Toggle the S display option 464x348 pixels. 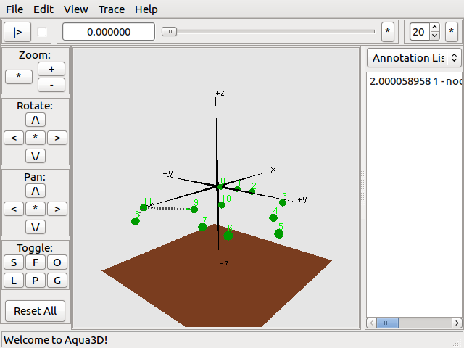pos(14,262)
